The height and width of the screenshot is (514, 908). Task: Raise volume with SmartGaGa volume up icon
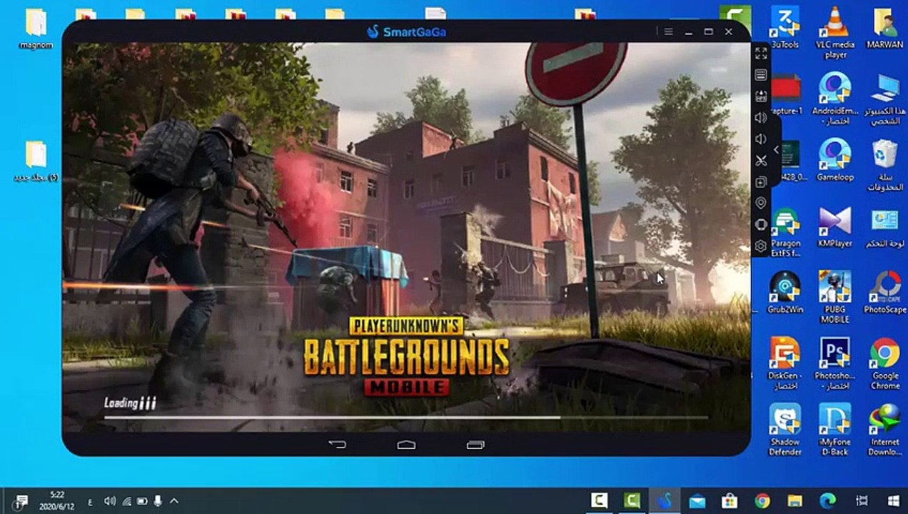761,118
